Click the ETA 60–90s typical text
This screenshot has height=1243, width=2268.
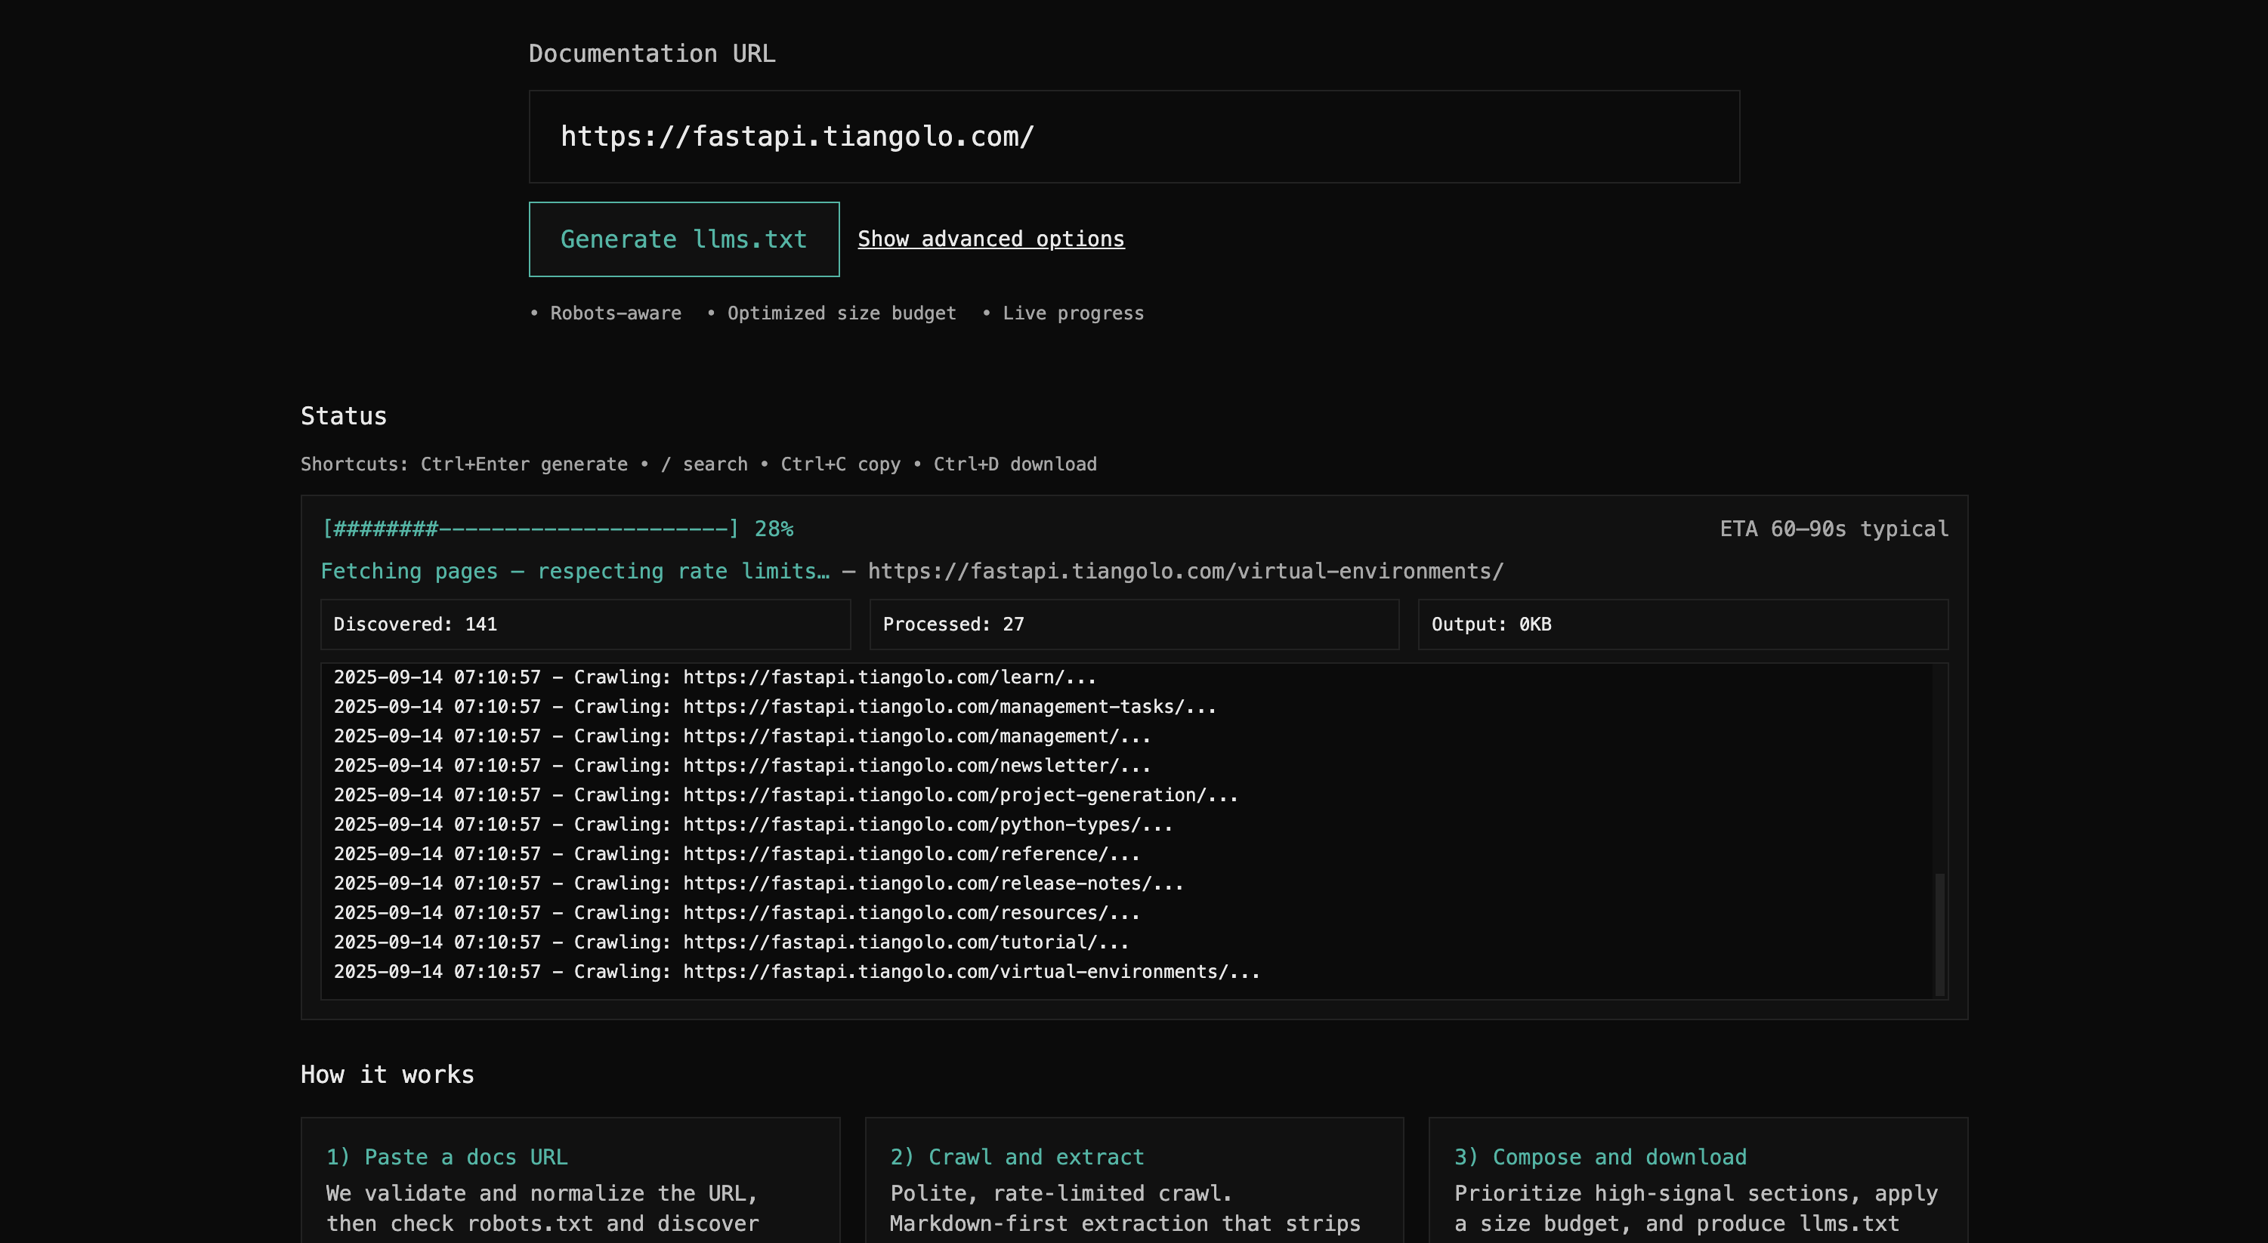1834,529
